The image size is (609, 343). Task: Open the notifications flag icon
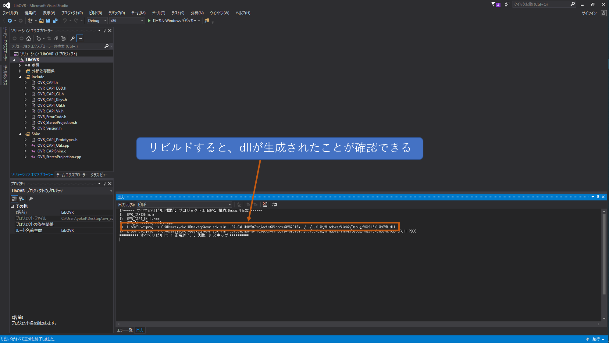[494, 4]
